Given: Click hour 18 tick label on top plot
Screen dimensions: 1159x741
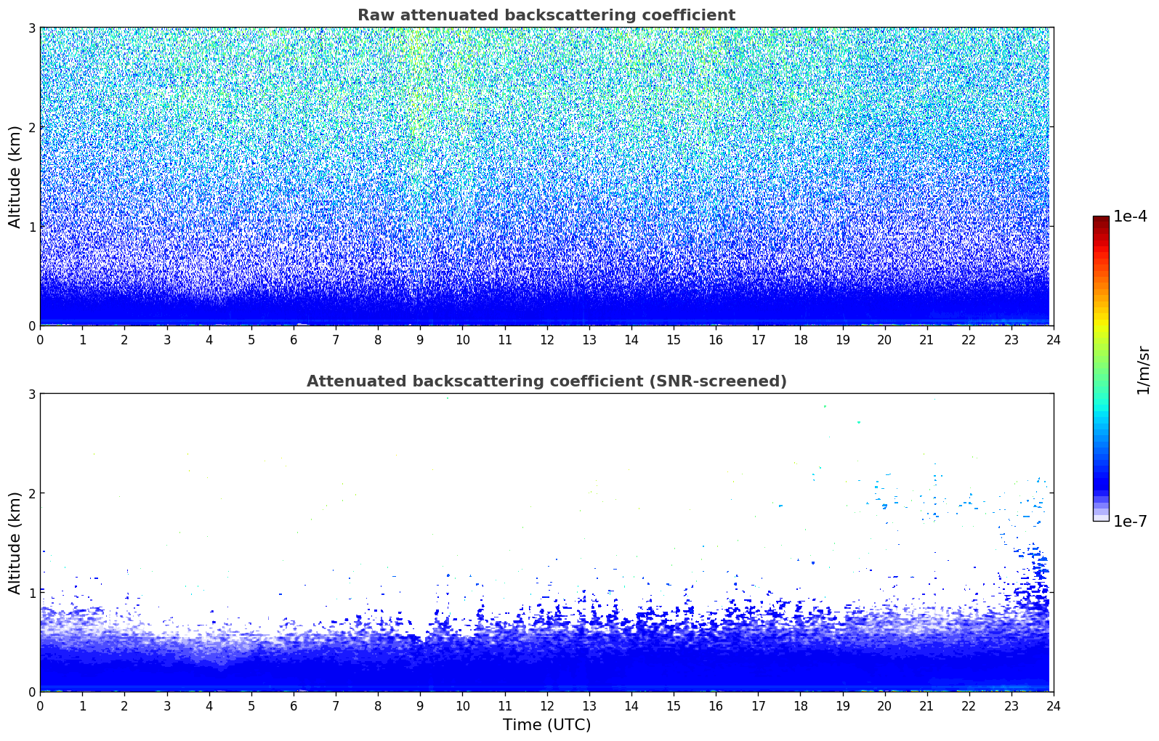Looking at the screenshot, I should pos(800,340).
